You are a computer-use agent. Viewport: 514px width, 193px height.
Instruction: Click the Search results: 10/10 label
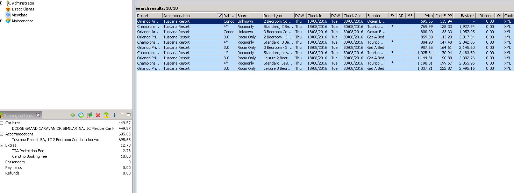pos(157,8)
